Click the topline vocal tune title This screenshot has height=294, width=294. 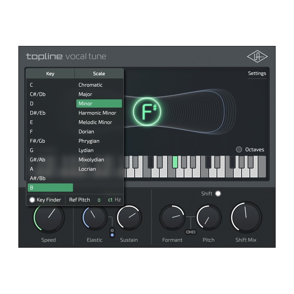pyautogui.click(x=66, y=56)
